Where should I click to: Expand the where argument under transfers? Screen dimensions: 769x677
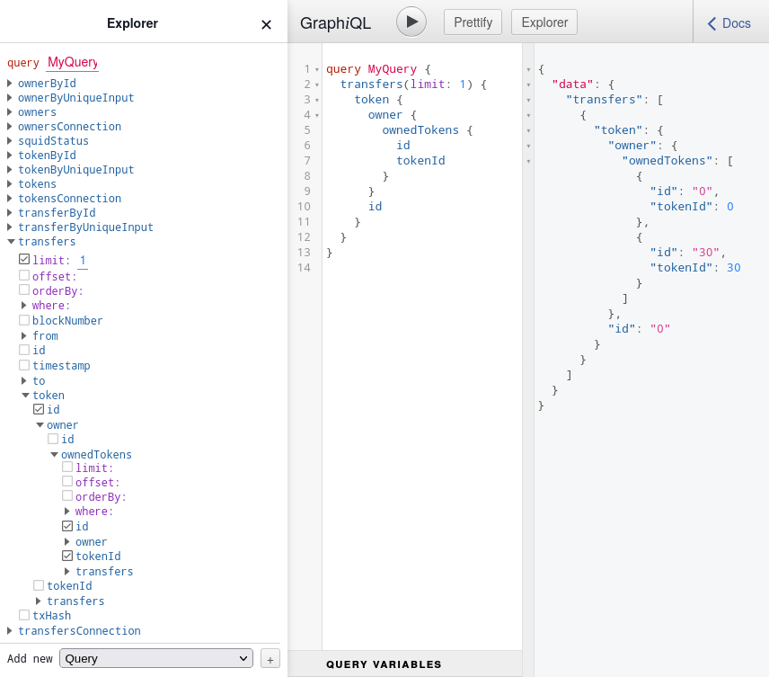click(23, 306)
